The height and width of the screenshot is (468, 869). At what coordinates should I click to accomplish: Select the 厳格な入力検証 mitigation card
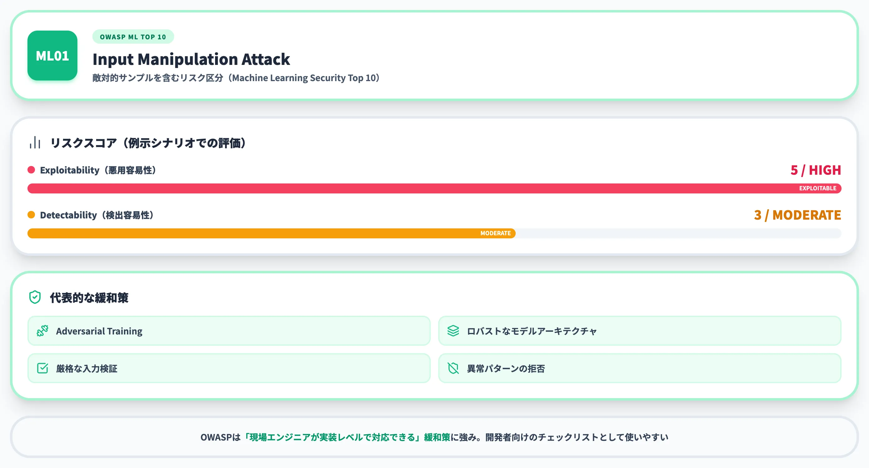click(229, 368)
